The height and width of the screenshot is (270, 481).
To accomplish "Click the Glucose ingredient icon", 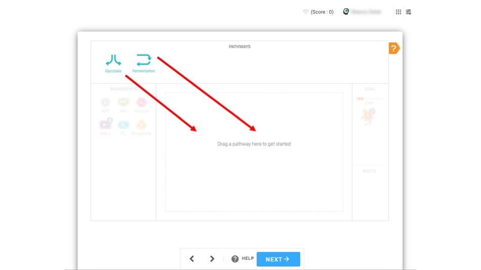I will pyautogui.click(x=141, y=102).
